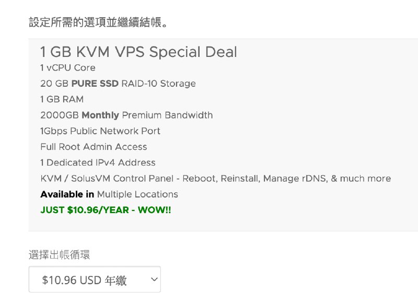Click the KVM / SolusVM Control Panel text
The height and width of the screenshot is (303, 418).
point(107,179)
